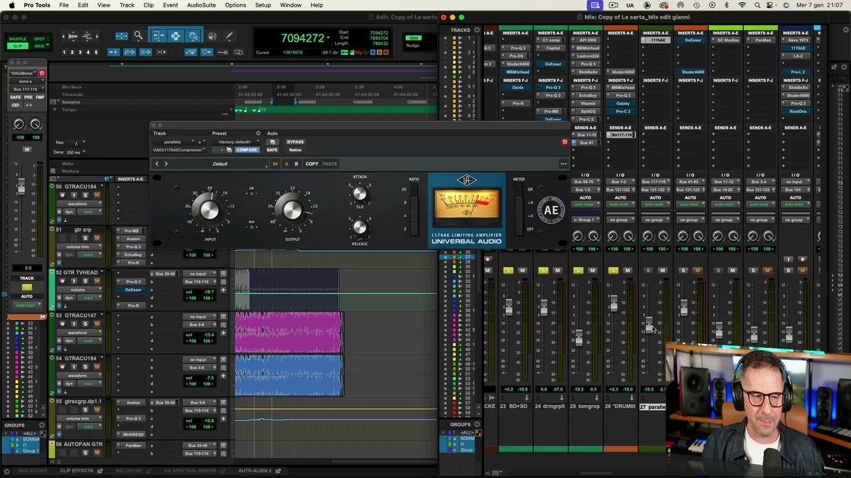Choose the Trim tool in toolbar
Viewport: 851px width, 478px height.
[158, 37]
